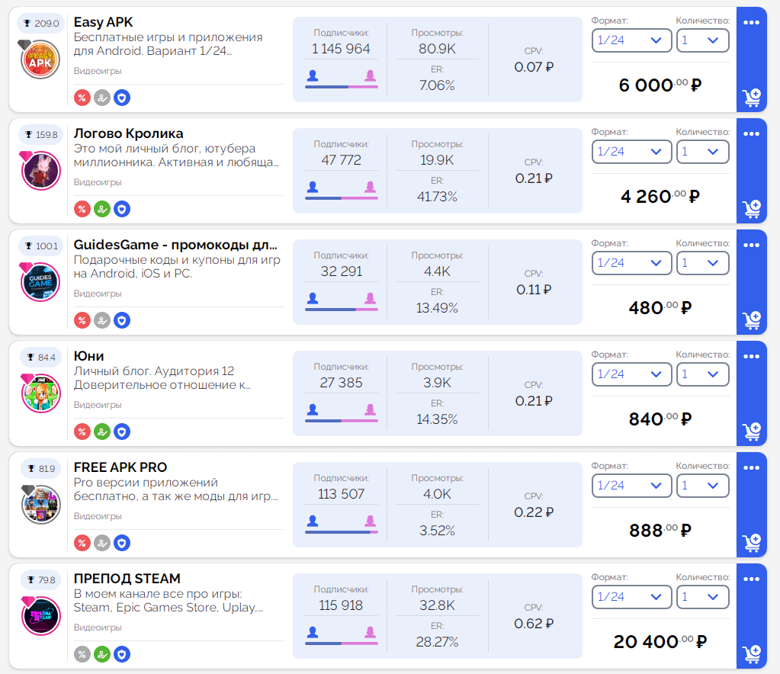The height and width of the screenshot is (674, 780).
Task: Click the gender ratio bar for Юни
Action: pyautogui.click(x=341, y=420)
